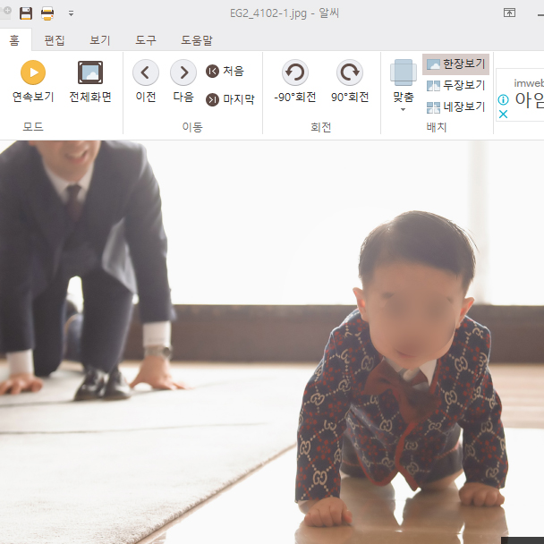Jump to the last image (마지막)
The height and width of the screenshot is (544, 544).
[230, 99]
